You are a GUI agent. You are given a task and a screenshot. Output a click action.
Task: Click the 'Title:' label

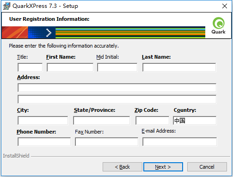tap(22, 57)
